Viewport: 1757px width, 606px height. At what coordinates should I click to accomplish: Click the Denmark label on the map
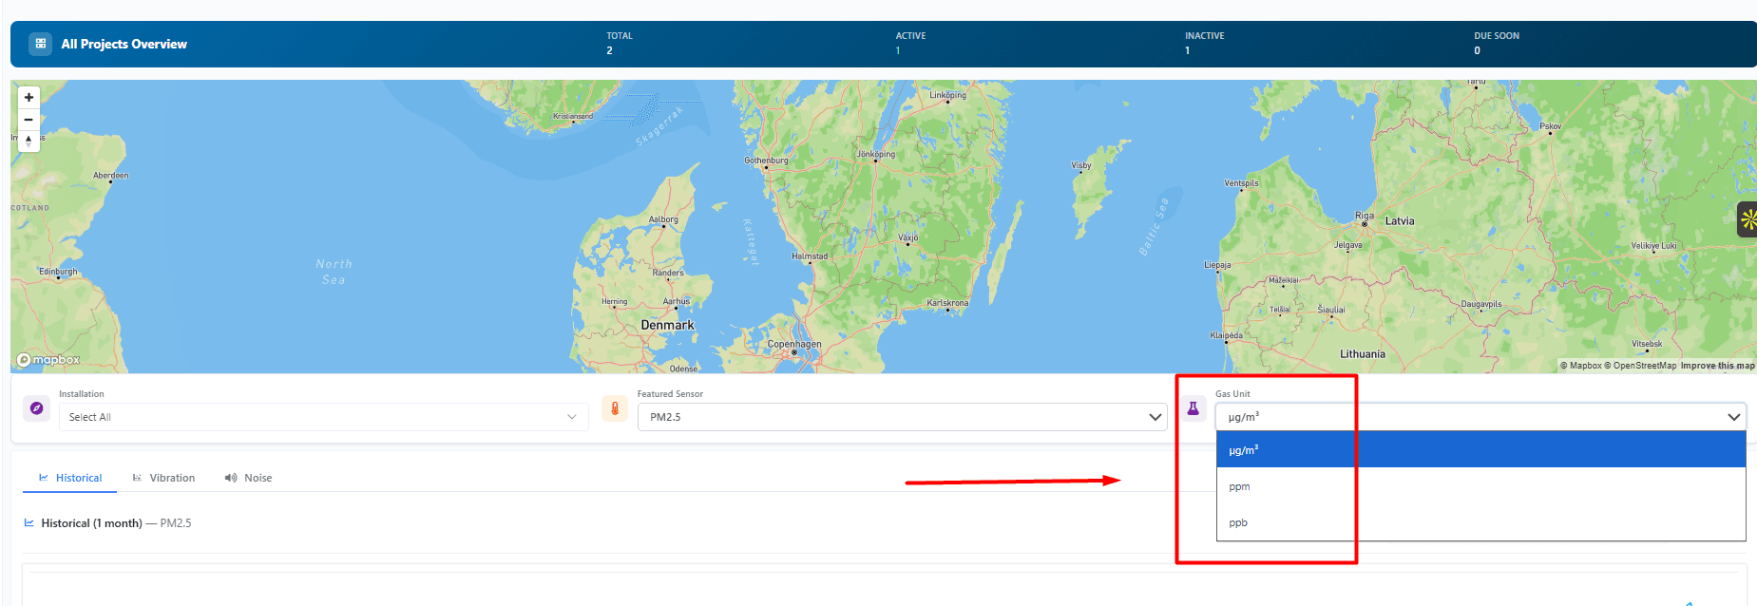pyautogui.click(x=667, y=325)
